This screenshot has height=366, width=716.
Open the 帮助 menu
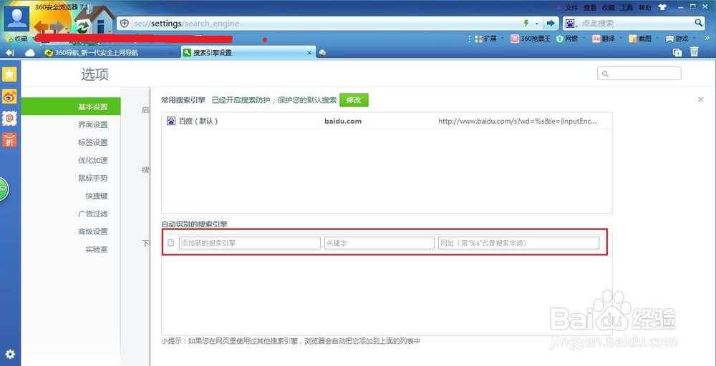pyautogui.click(x=645, y=8)
